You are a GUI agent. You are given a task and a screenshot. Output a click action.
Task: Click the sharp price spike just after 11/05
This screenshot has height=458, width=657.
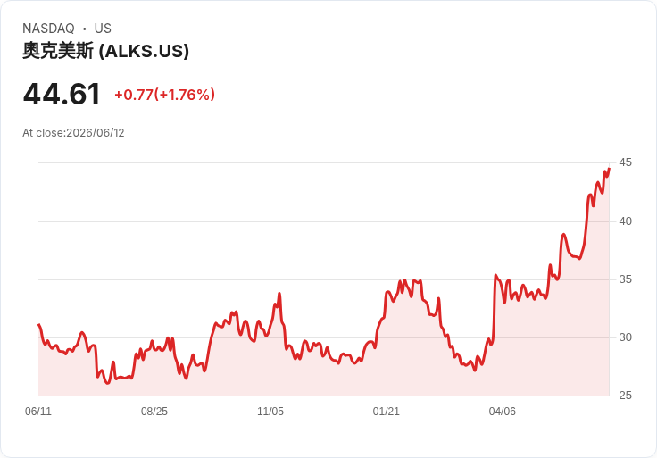(279, 294)
